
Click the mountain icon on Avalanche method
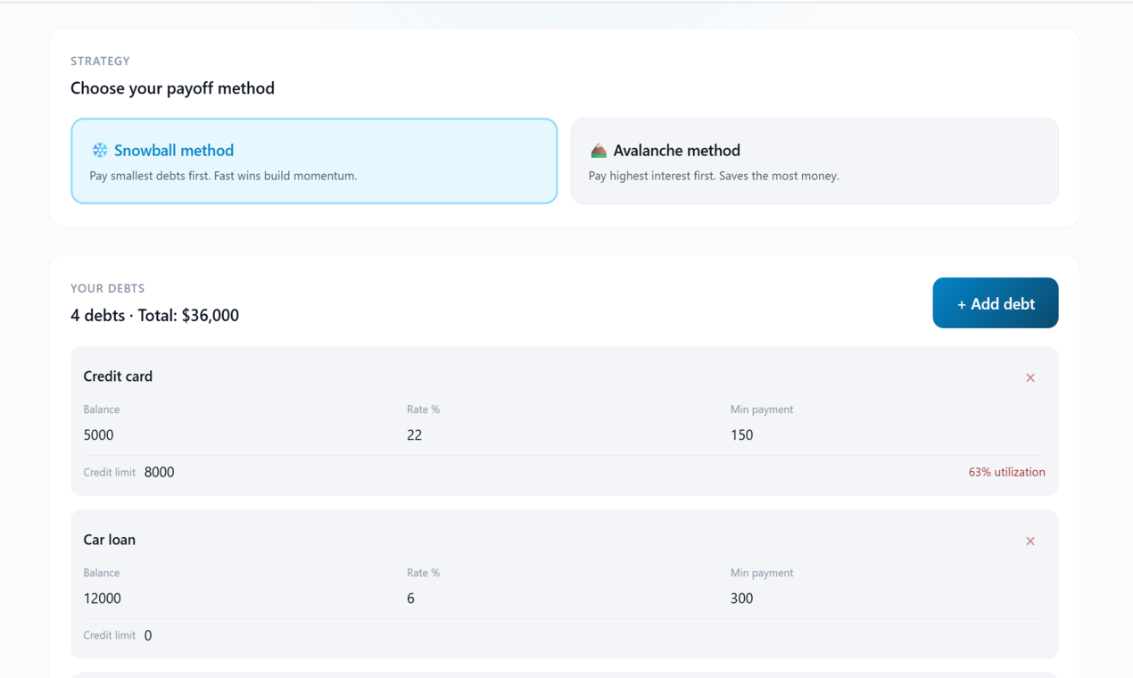click(599, 151)
